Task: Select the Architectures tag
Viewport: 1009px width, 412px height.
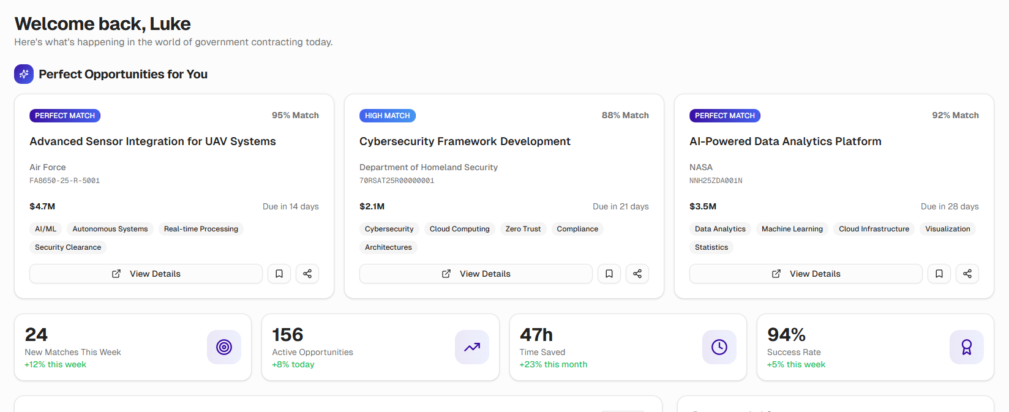Action: click(x=388, y=247)
